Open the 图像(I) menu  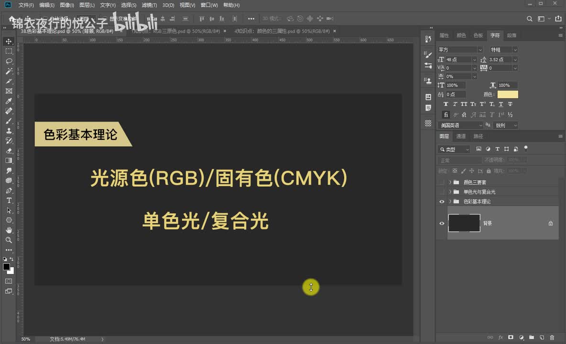(67, 5)
